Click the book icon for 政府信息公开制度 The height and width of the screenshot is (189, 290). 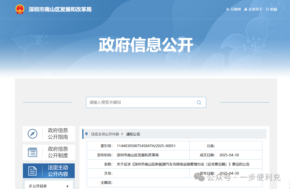[x=33, y=152]
